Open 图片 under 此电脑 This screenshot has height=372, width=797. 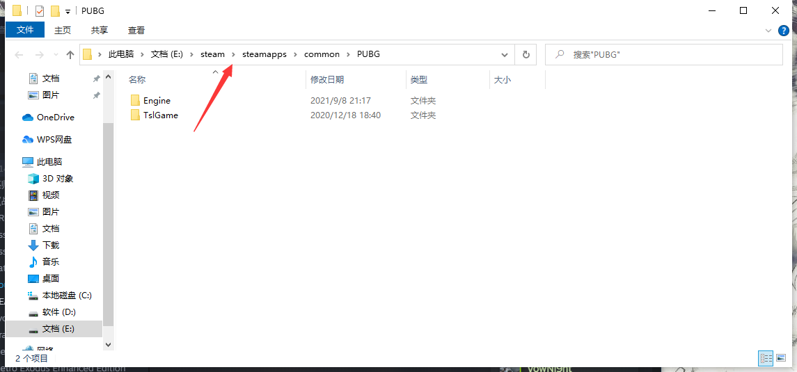pos(51,212)
